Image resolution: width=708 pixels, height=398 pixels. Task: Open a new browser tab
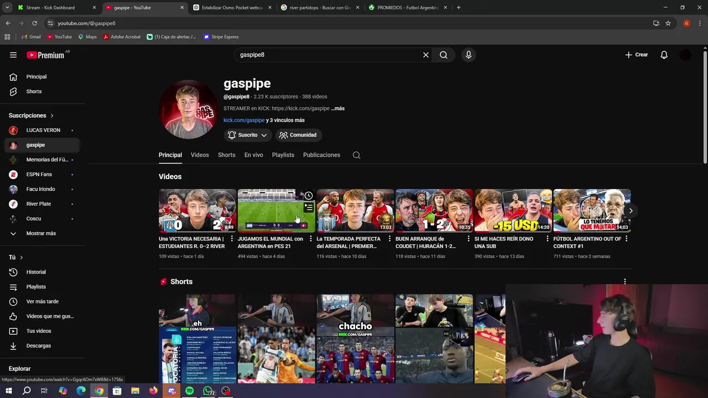point(459,8)
